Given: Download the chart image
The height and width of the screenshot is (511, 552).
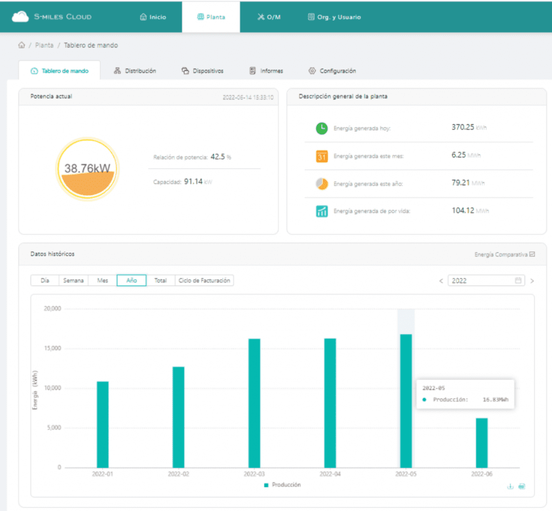Looking at the screenshot, I should pos(510,486).
